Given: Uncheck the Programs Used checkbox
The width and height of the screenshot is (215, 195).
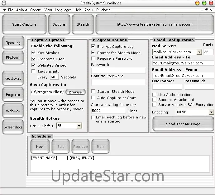Looking at the screenshot, I should (33, 59).
